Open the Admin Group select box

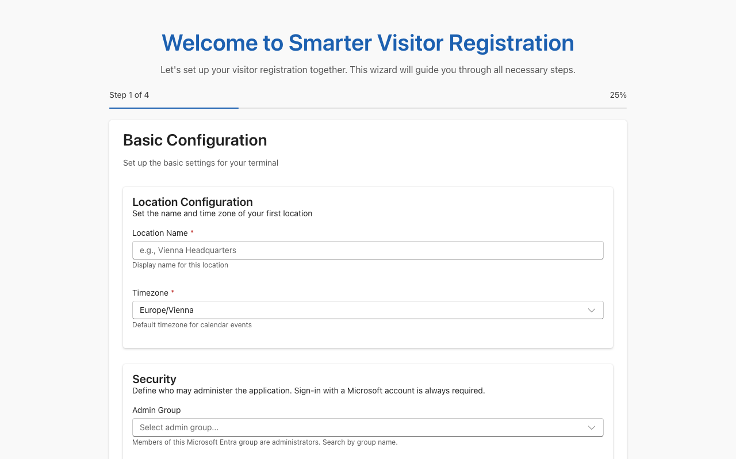click(368, 427)
